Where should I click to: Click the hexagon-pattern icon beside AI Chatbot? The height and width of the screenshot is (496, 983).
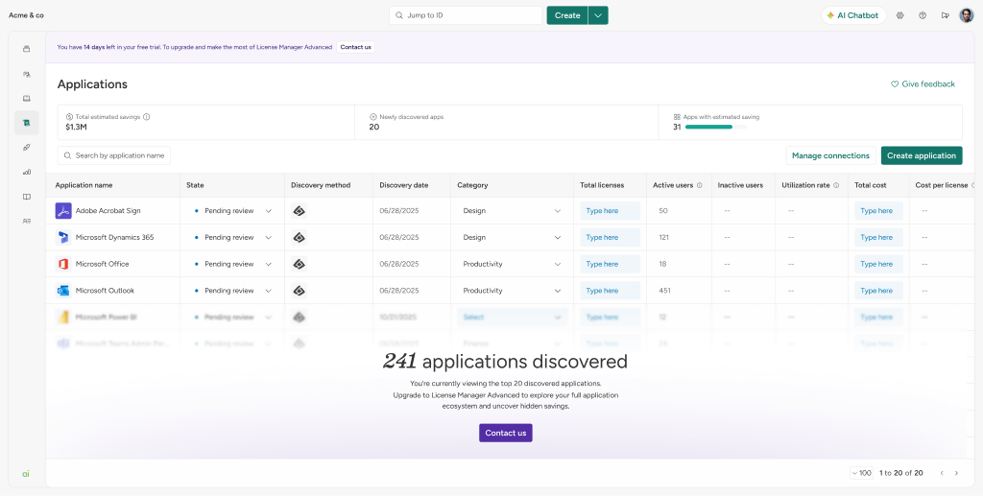click(x=900, y=15)
